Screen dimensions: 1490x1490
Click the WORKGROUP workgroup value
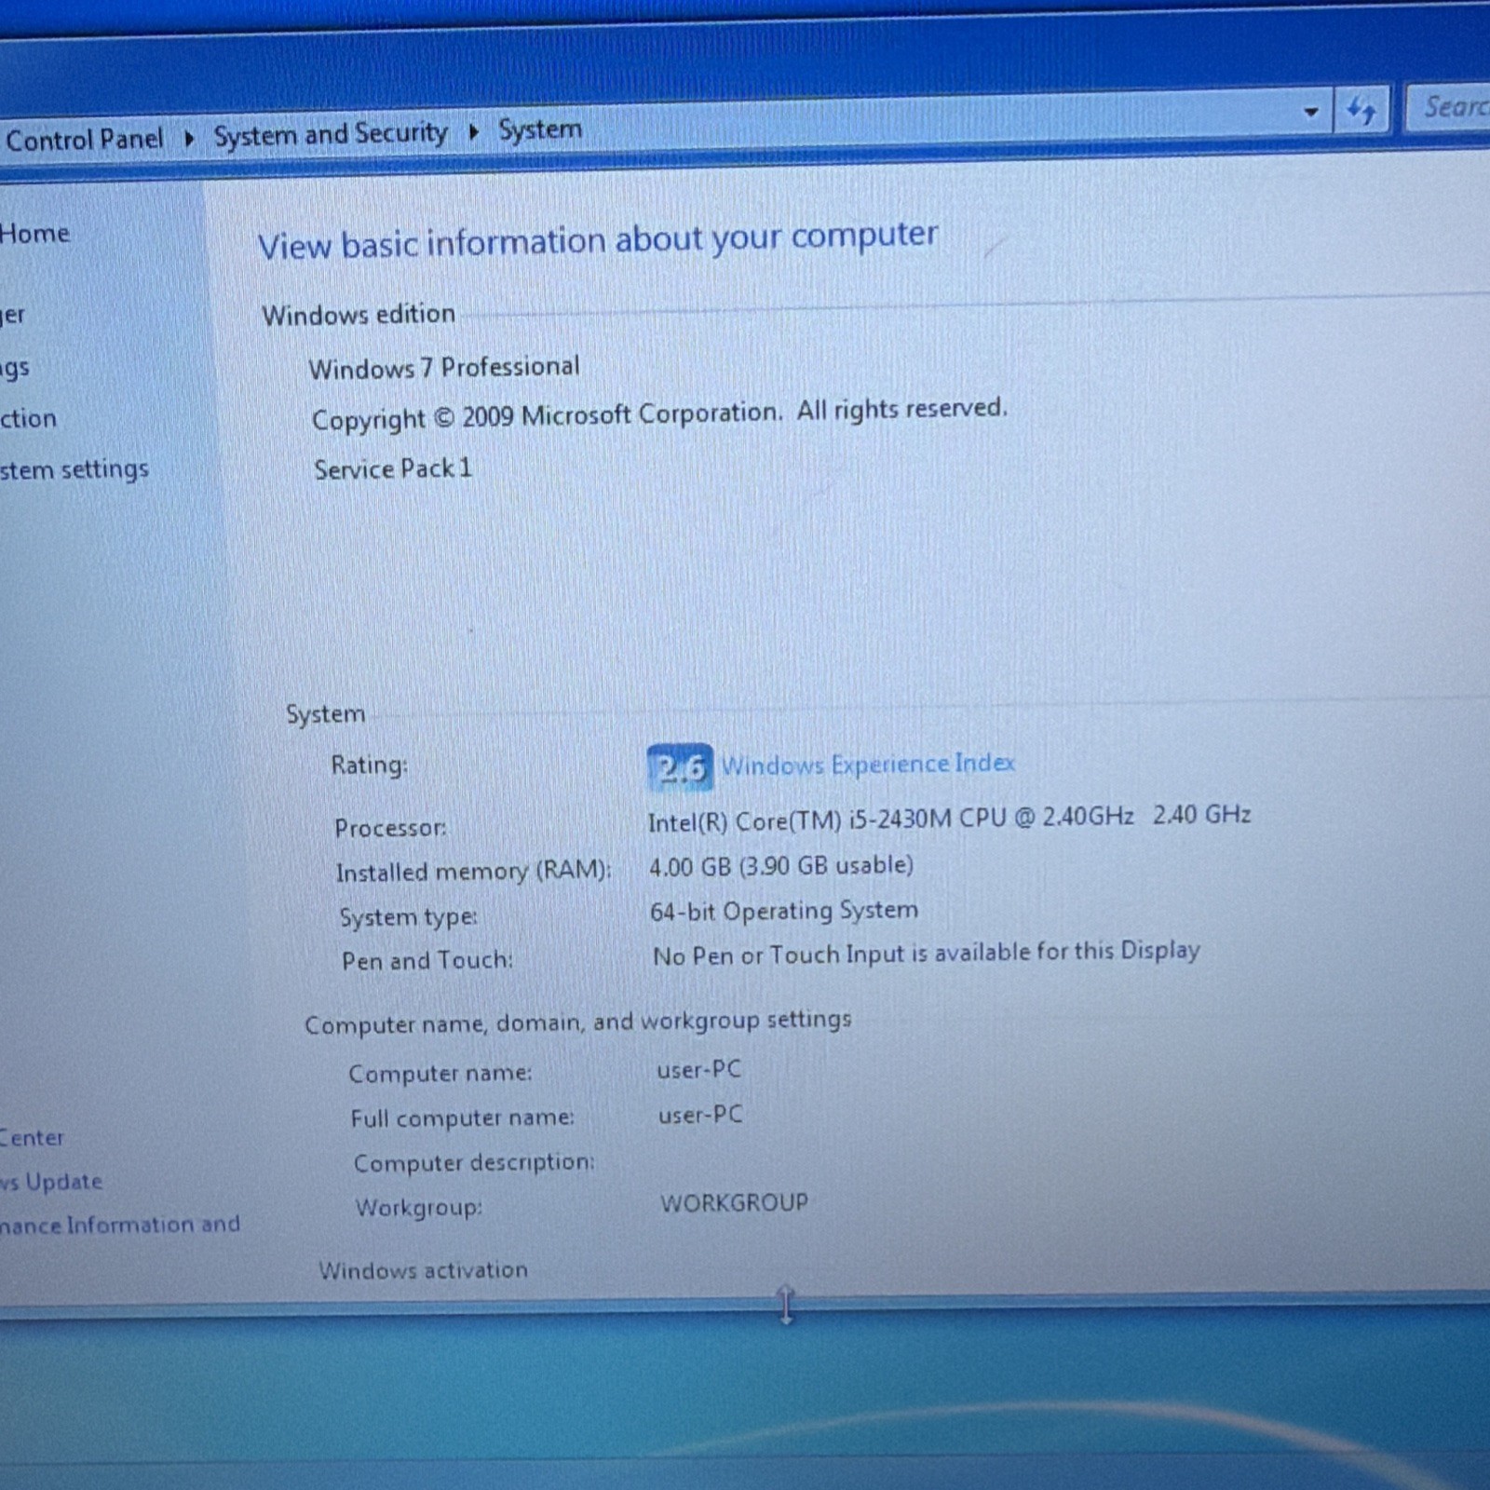pos(734,1203)
